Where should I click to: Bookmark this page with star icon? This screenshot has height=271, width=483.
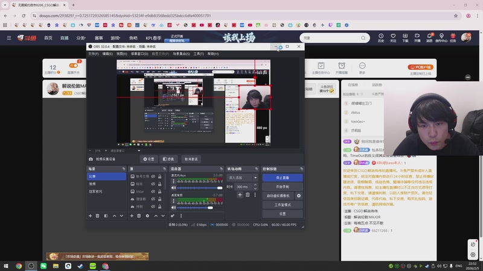tap(456, 16)
